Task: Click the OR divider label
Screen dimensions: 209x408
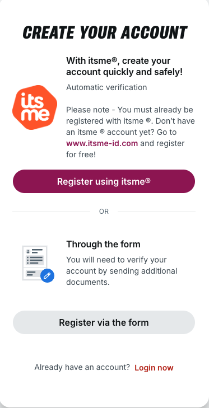Action: coord(104,212)
